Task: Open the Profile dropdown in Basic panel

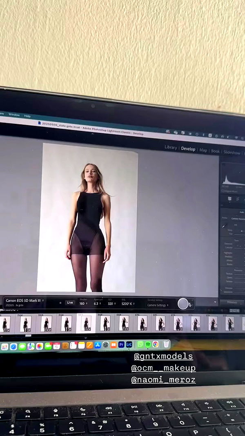Action: tap(238, 218)
